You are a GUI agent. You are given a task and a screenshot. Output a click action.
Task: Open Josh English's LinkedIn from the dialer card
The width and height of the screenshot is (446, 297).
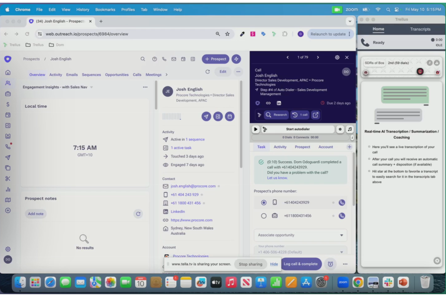[x=278, y=103]
